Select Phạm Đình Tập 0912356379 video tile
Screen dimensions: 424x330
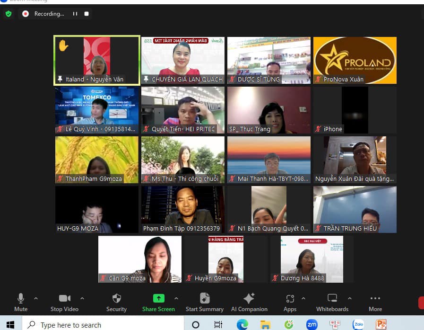point(183,209)
